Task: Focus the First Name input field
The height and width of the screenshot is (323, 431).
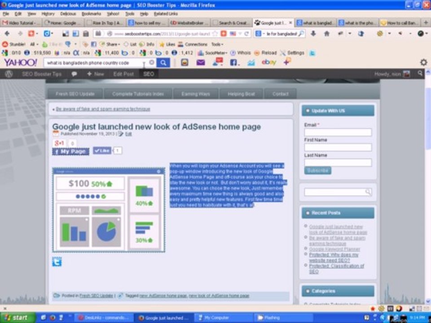Action: pos(338,147)
